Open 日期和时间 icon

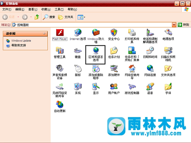(150, 53)
